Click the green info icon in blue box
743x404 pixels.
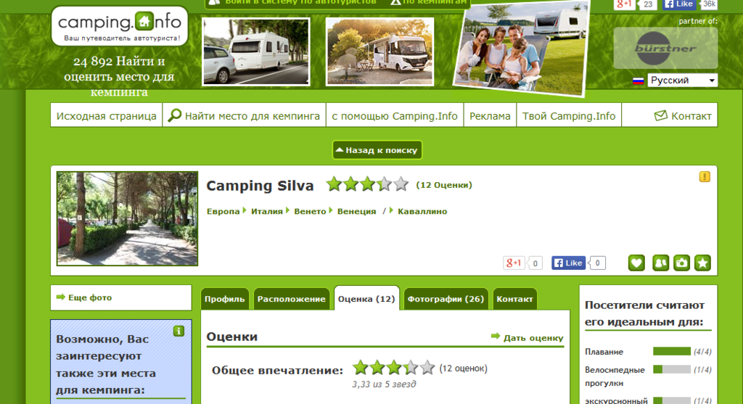coord(178,331)
